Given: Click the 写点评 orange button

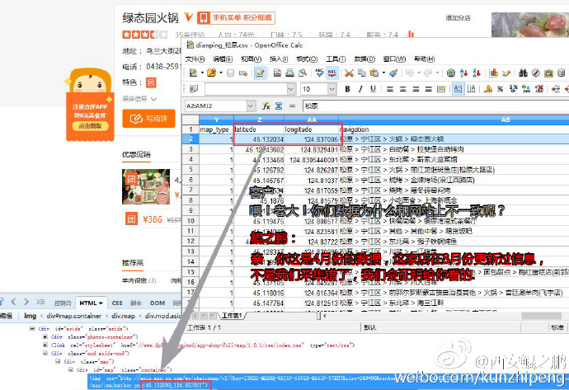Looking at the screenshot, I should coord(148,119).
